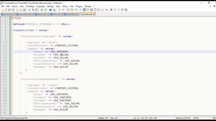Toggle synchronized vertical scrolling icon
216x121 pixels.
(x=68, y=10)
